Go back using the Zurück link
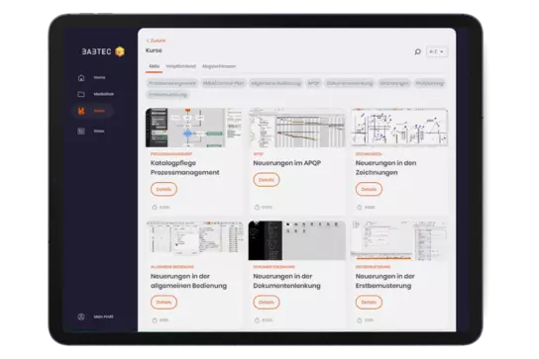 click(x=157, y=41)
